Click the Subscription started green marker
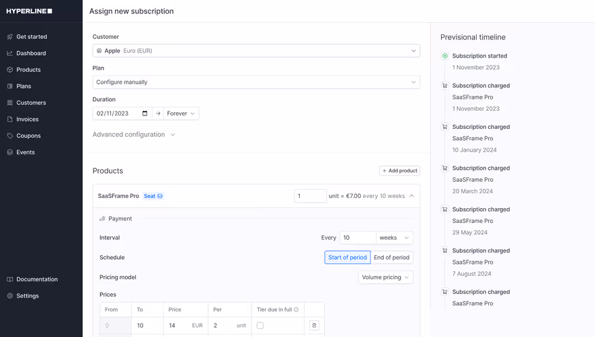The image size is (595, 337). click(x=444, y=56)
